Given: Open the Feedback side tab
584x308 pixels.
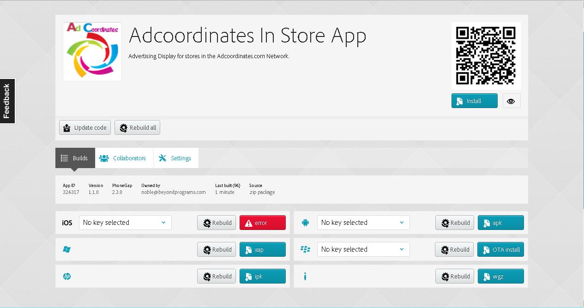Looking at the screenshot, I should pos(7,101).
